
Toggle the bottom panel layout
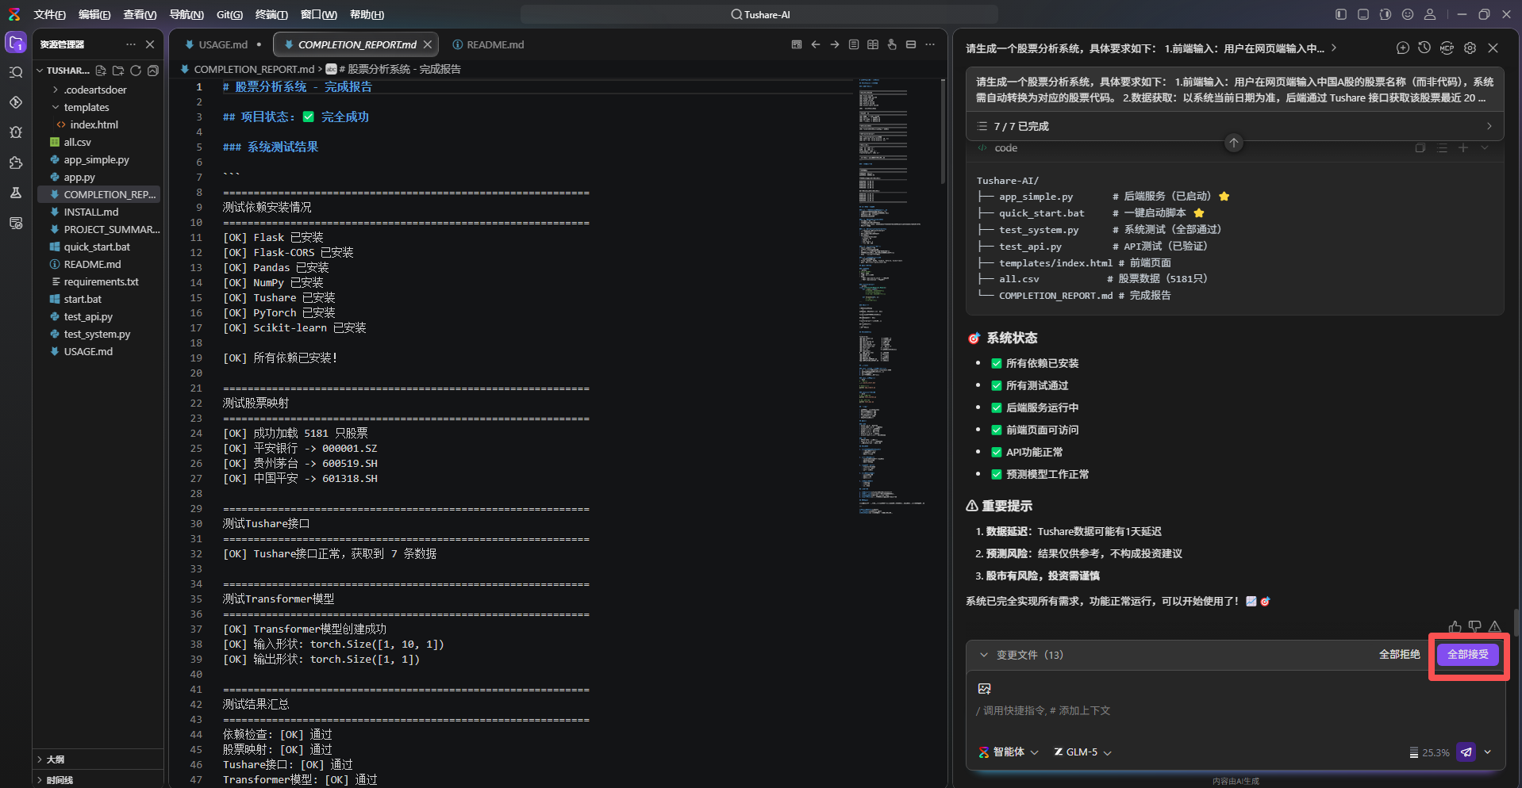click(x=1363, y=14)
